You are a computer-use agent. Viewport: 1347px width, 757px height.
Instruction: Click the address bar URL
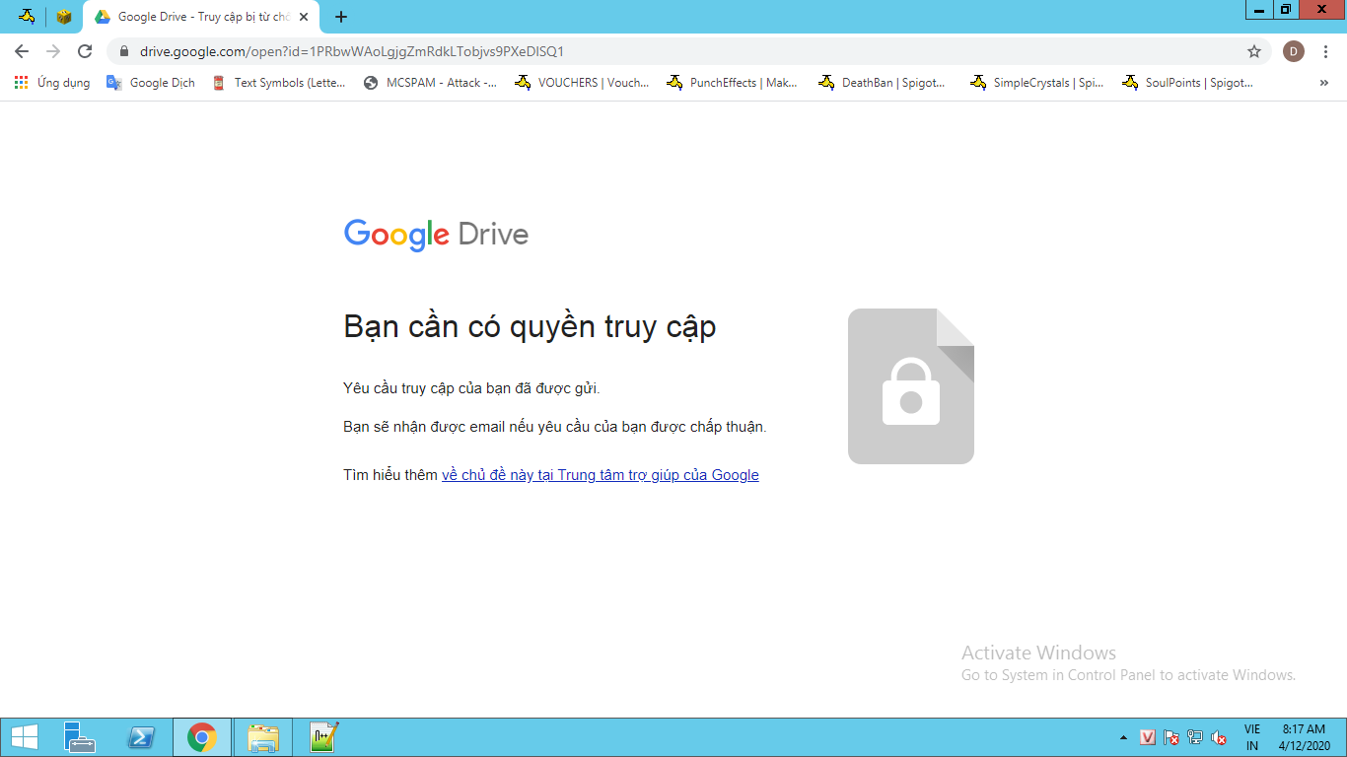point(352,51)
